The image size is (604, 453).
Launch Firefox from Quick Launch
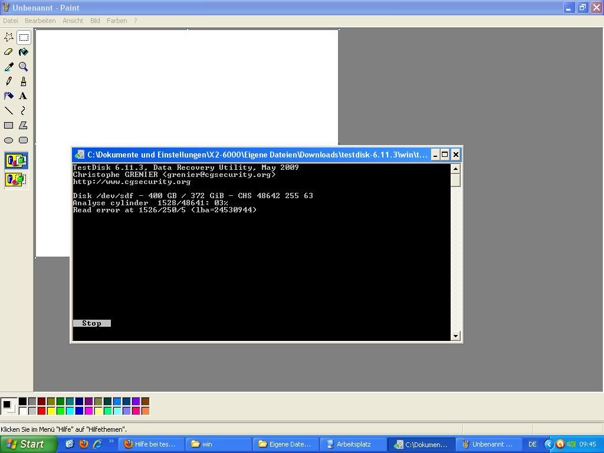coord(84,444)
